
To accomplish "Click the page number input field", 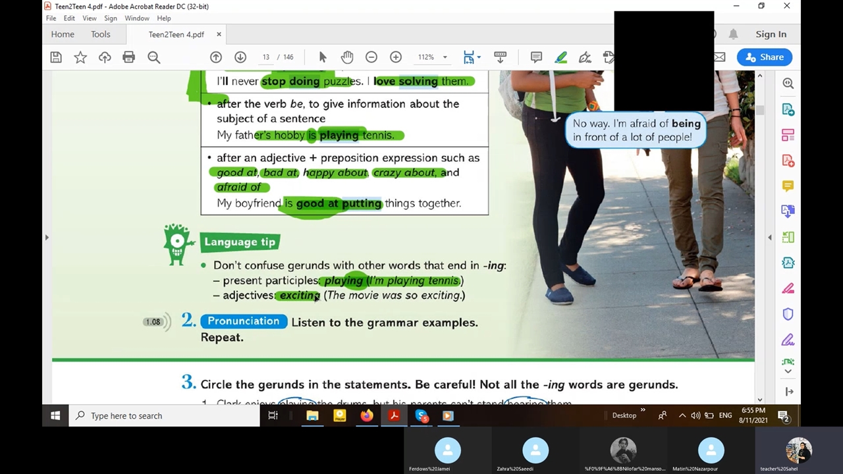I will pos(266,57).
